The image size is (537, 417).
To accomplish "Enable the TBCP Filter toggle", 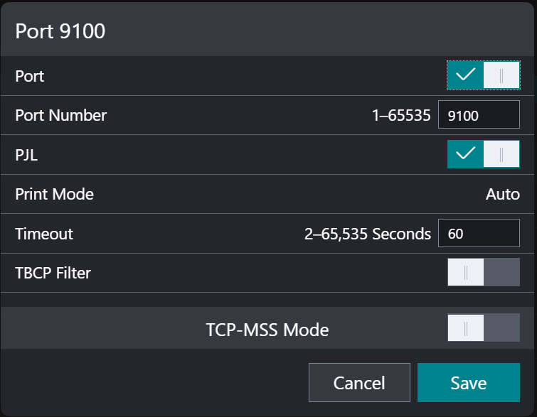I will click(x=484, y=272).
